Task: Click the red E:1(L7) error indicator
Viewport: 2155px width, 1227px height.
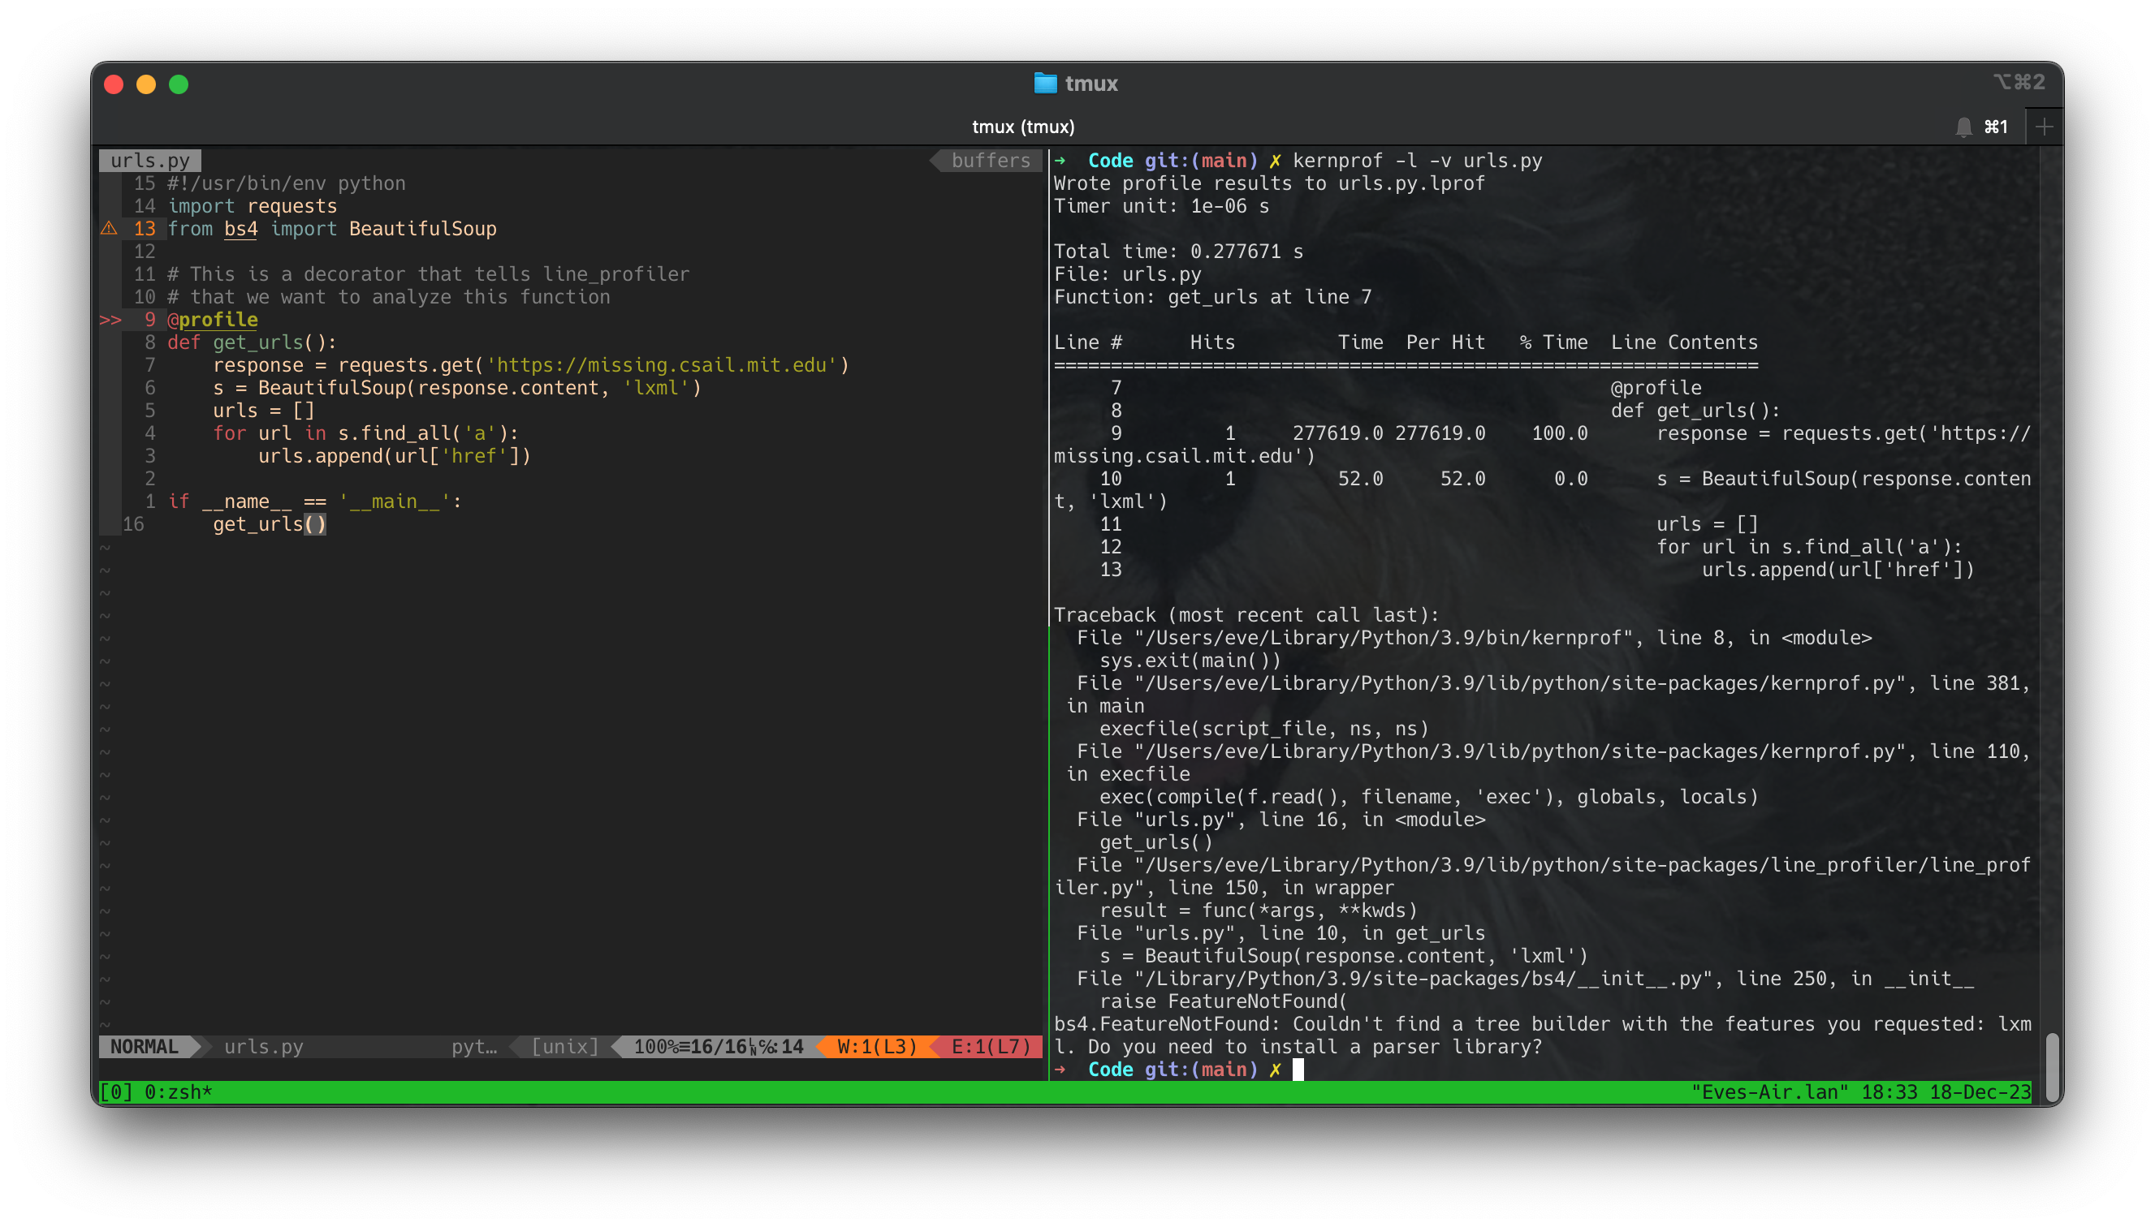Action: 987,1047
